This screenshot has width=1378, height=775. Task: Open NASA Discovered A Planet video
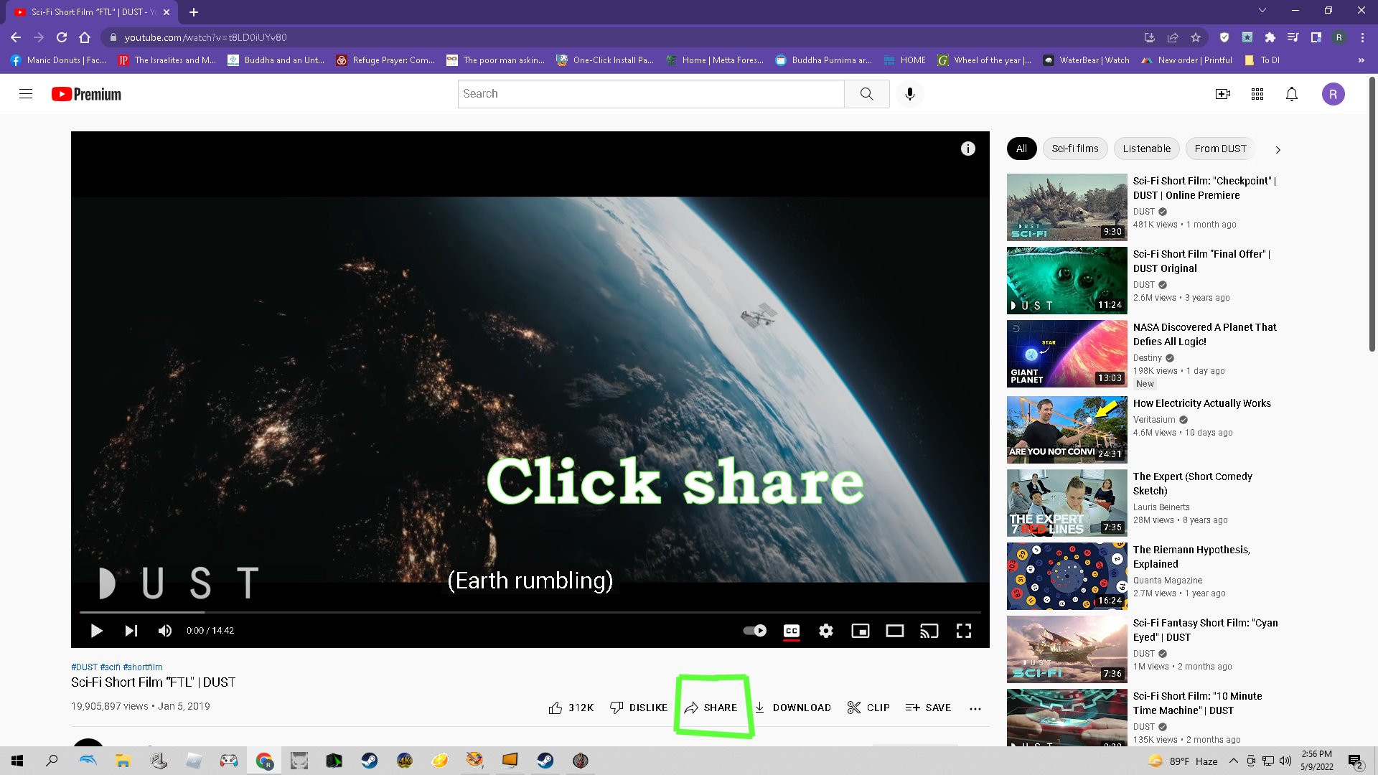1204,334
